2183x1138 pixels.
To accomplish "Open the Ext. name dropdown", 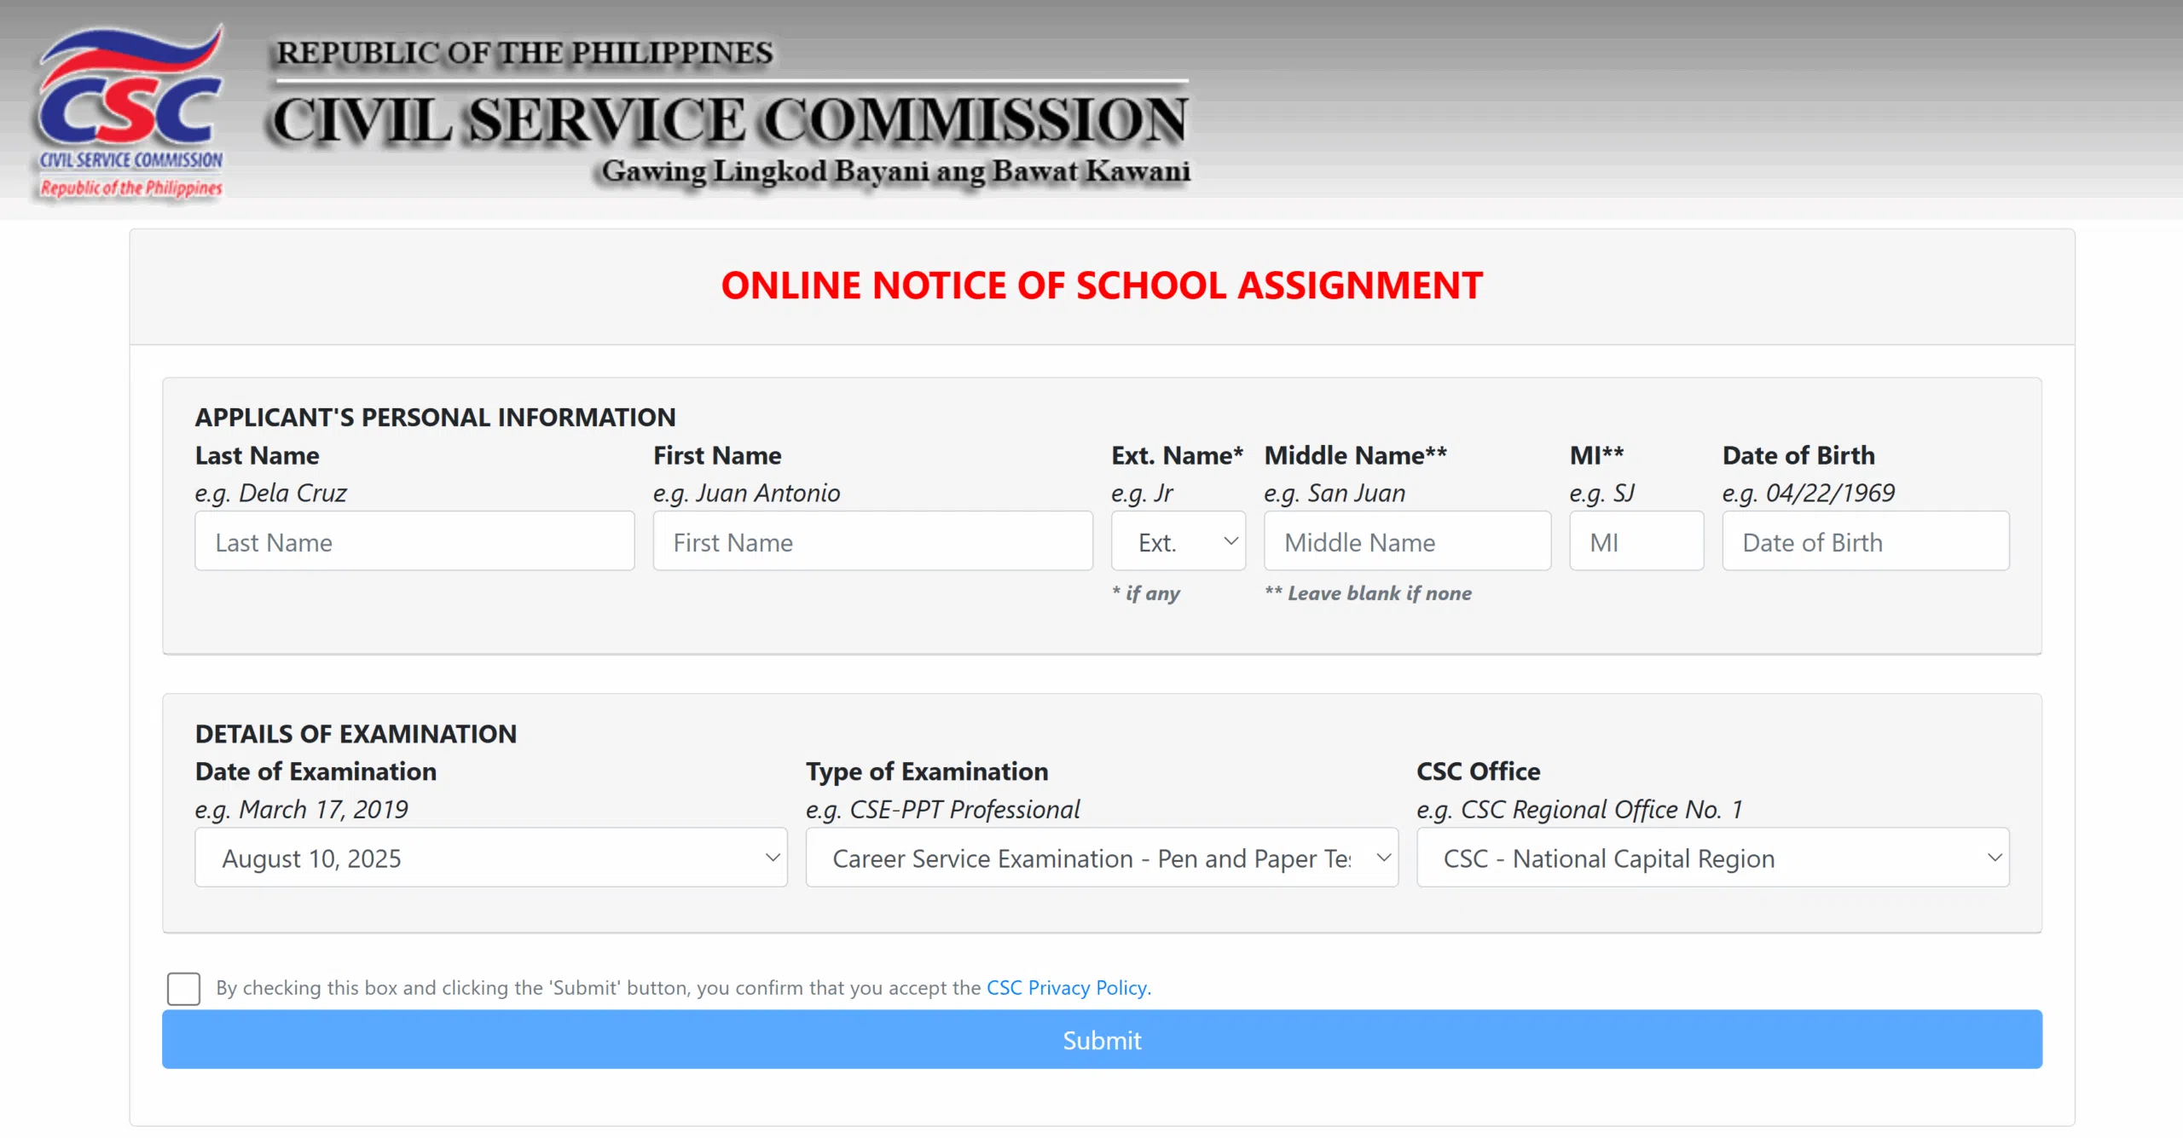I will 1177,541.
